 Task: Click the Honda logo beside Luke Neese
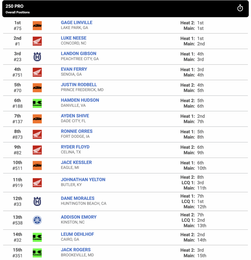37,41
